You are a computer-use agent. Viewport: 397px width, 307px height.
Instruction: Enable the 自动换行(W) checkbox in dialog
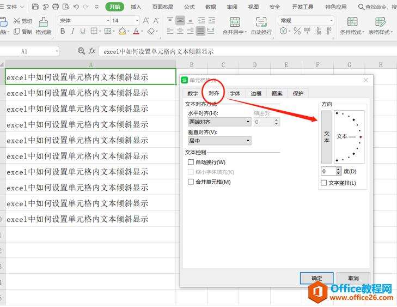click(191, 162)
